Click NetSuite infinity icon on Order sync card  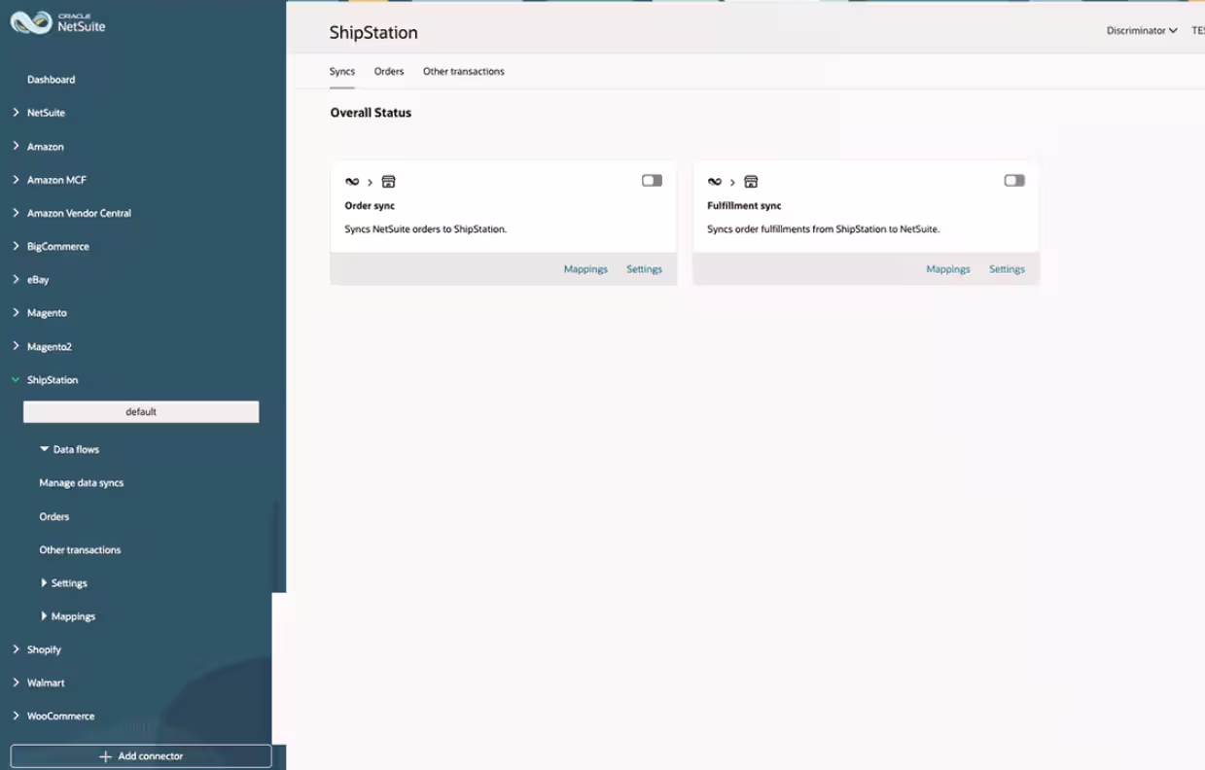pos(352,182)
